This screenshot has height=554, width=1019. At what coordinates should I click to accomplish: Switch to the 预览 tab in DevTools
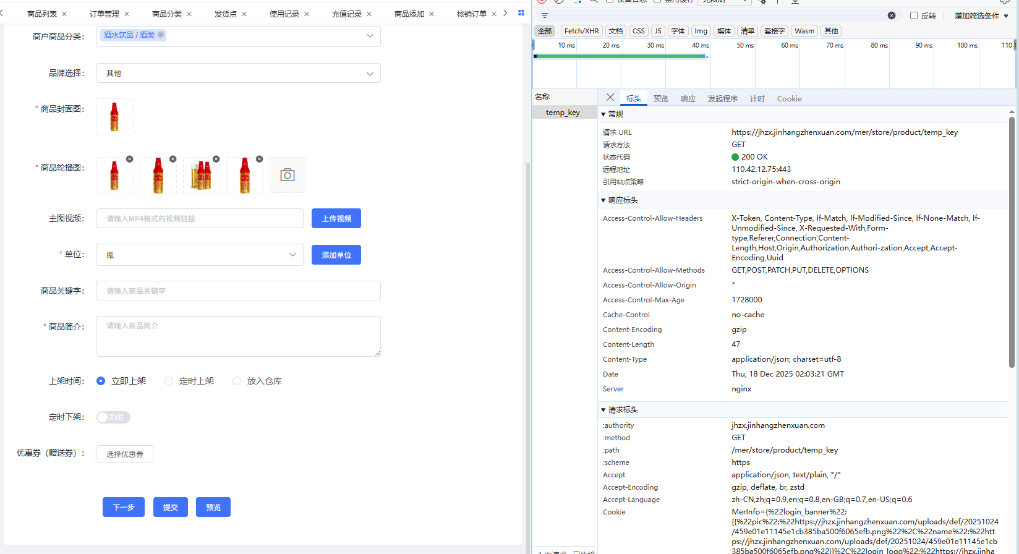(660, 99)
